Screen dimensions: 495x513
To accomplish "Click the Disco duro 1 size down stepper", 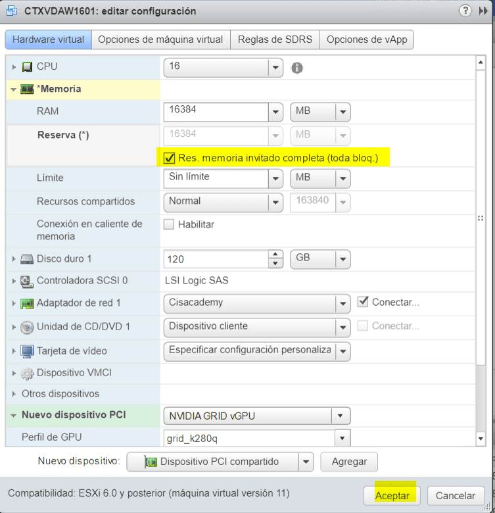I will pos(275,264).
